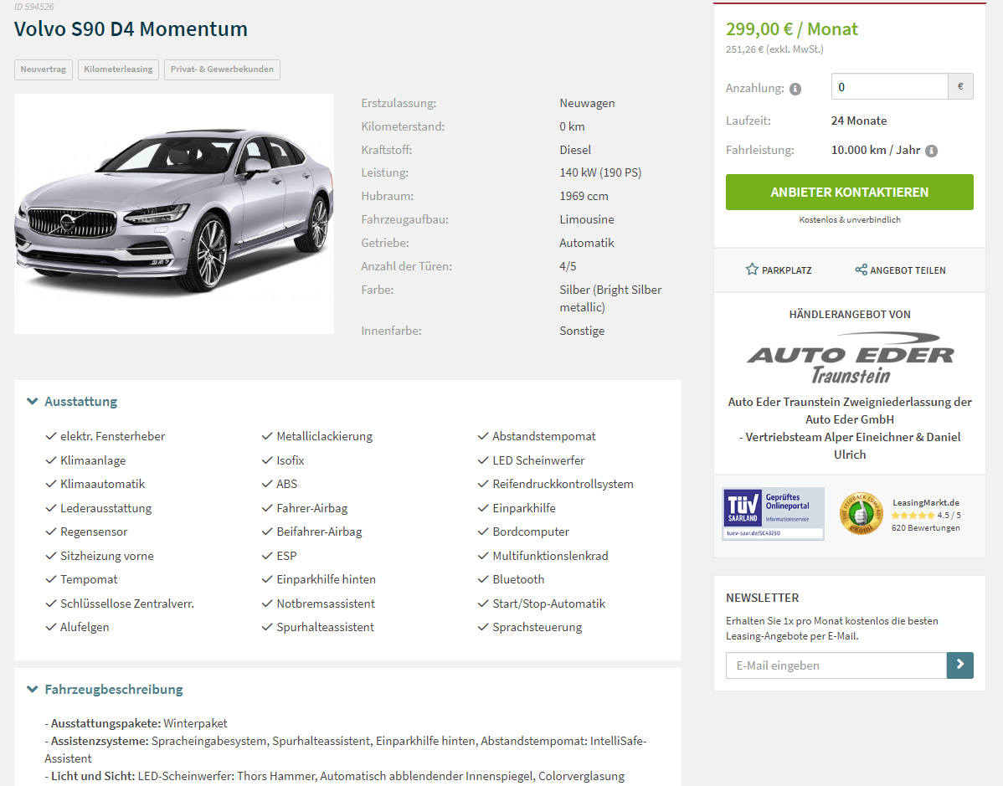Click the Start/Stop-Automatik feature item
This screenshot has width=1003, height=786.
[541, 604]
